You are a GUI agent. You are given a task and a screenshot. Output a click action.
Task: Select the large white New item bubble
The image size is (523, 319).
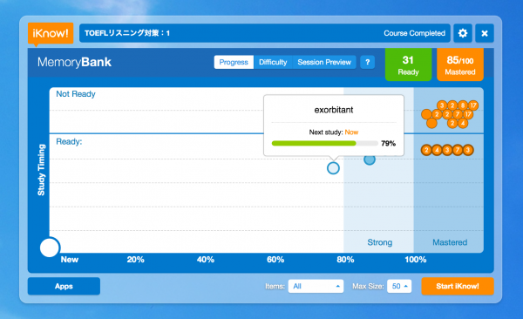point(50,248)
